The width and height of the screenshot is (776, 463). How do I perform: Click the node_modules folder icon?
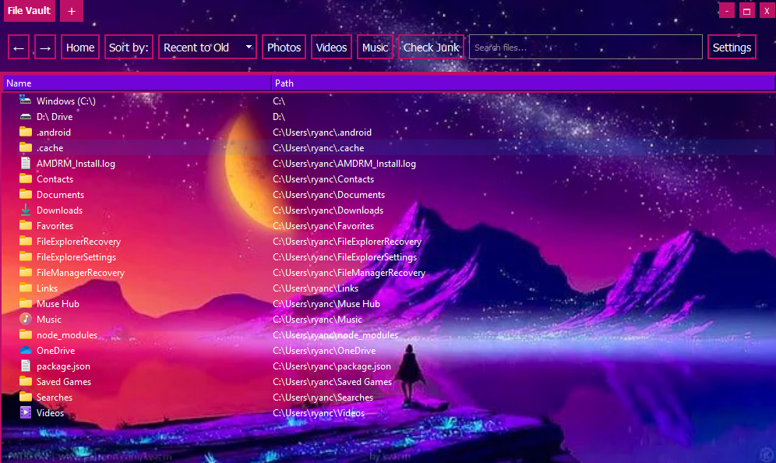(25, 334)
